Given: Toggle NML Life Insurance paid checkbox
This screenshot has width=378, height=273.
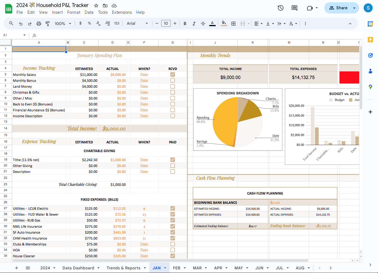Looking at the screenshot, I should point(173,226).
